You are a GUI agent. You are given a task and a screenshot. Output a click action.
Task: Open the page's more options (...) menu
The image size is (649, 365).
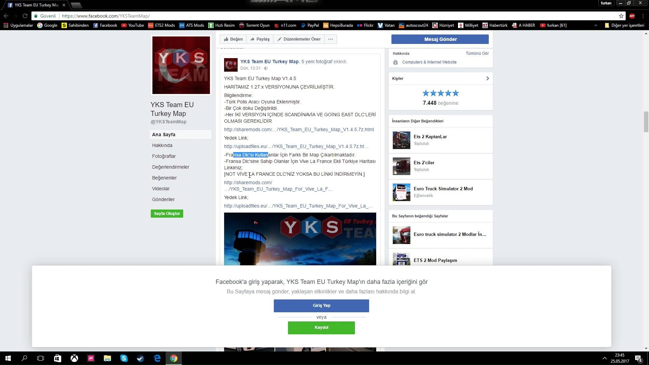[x=331, y=39]
